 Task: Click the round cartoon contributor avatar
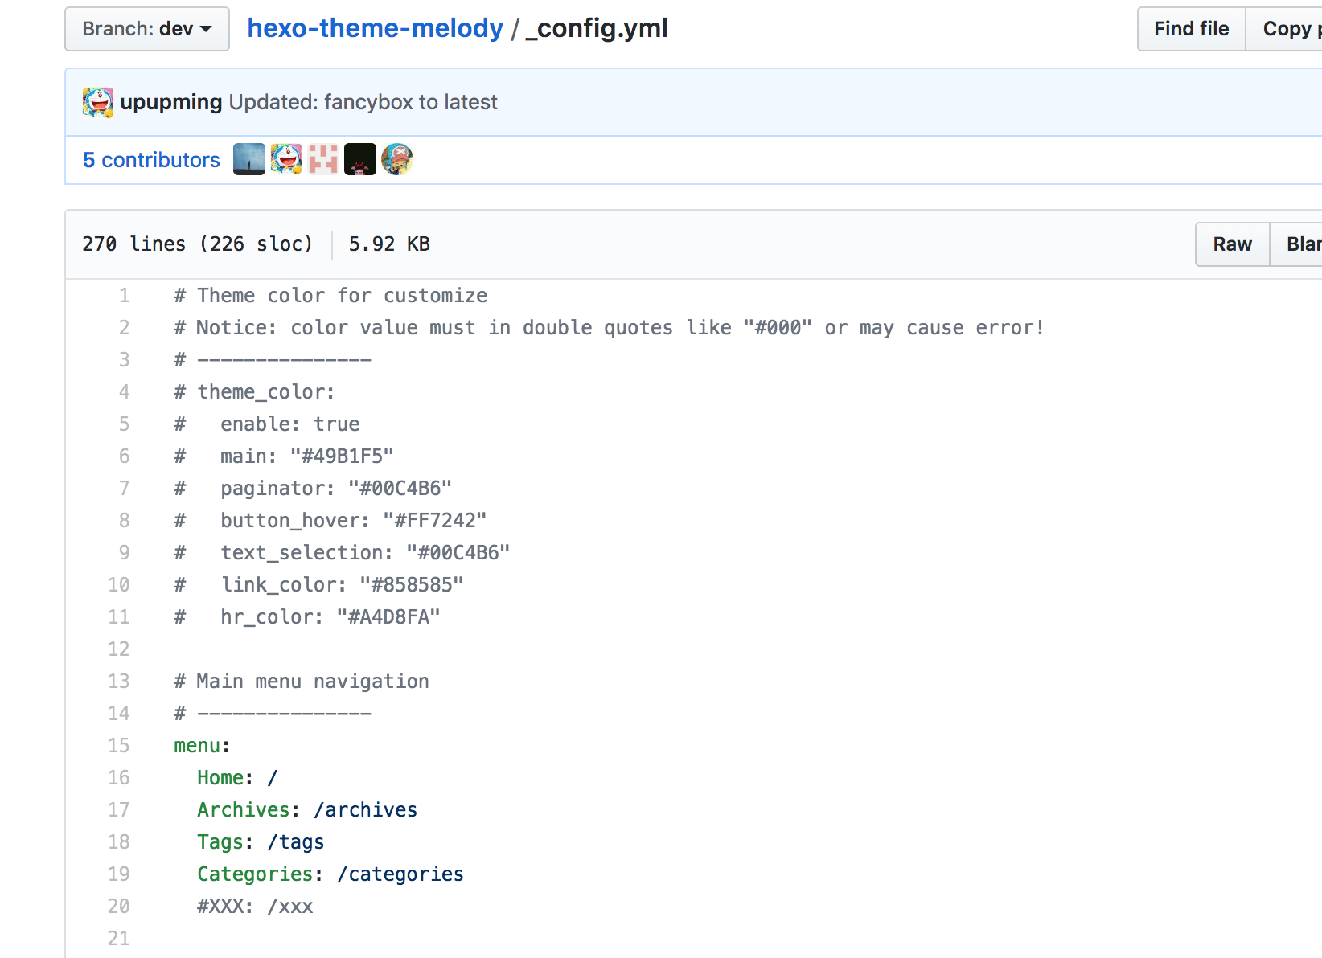pyautogui.click(x=397, y=159)
